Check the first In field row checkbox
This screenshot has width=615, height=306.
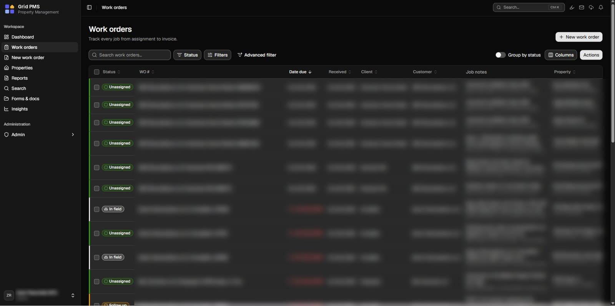click(96, 210)
